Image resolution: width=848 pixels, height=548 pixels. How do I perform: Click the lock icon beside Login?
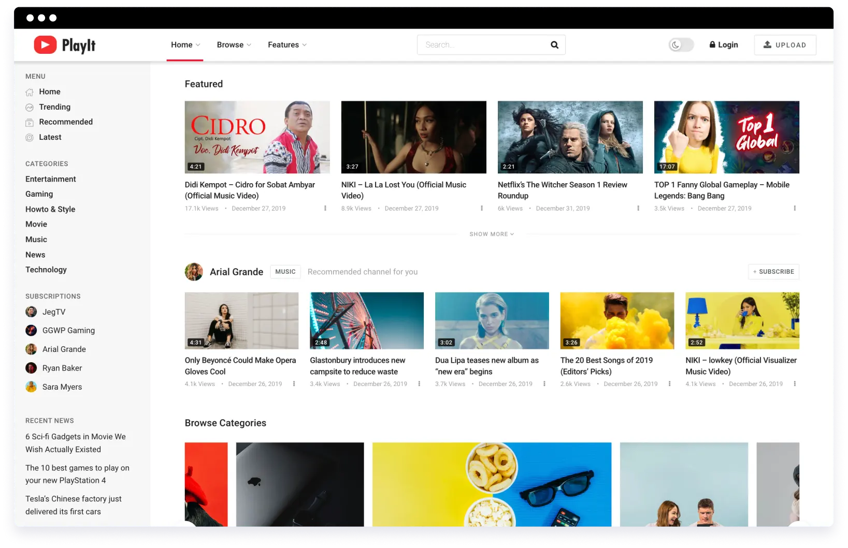coord(712,45)
